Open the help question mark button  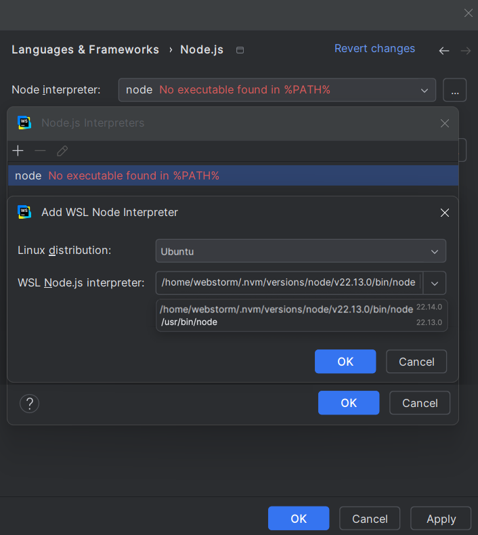(29, 404)
